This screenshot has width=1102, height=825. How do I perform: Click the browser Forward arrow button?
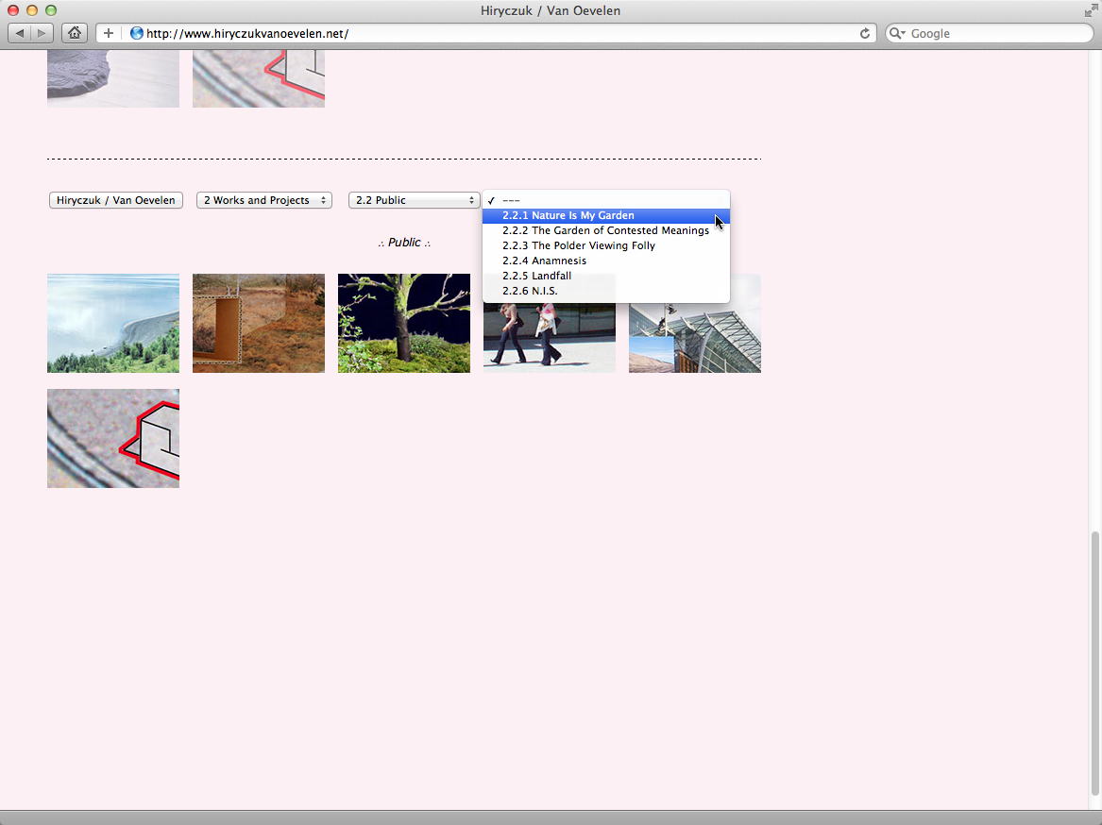click(x=42, y=33)
